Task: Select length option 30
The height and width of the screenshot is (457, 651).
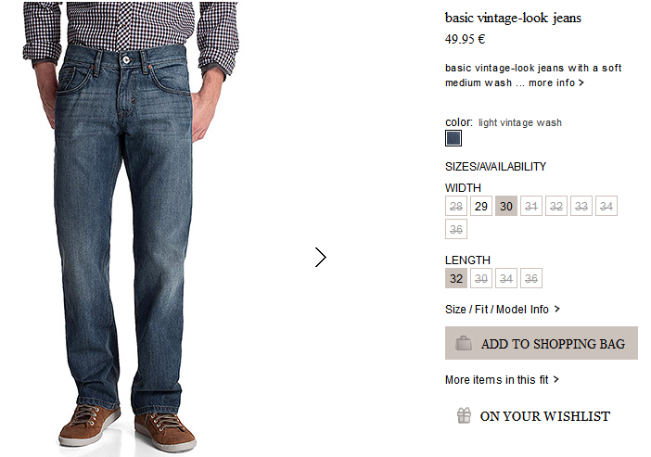Action: (481, 278)
